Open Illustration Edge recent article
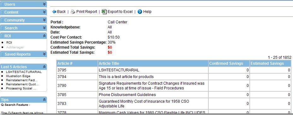The height and width of the screenshot is (115, 293). pyautogui.click(x=18, y=76)
